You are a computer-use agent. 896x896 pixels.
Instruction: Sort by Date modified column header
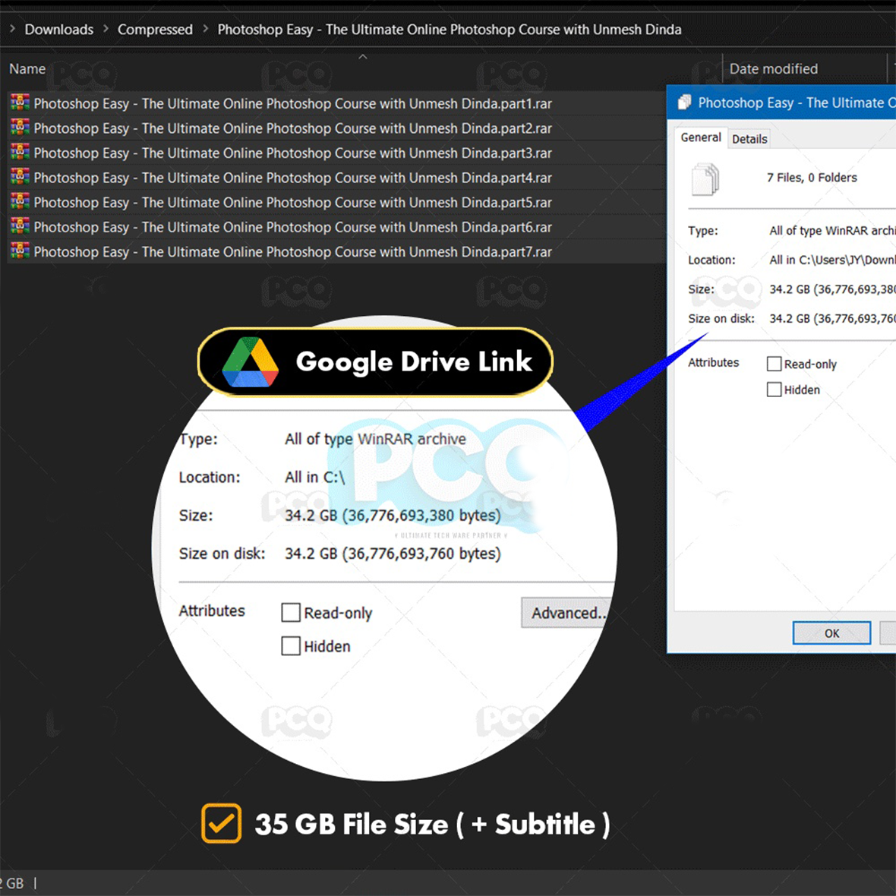(x=773, y=68)
